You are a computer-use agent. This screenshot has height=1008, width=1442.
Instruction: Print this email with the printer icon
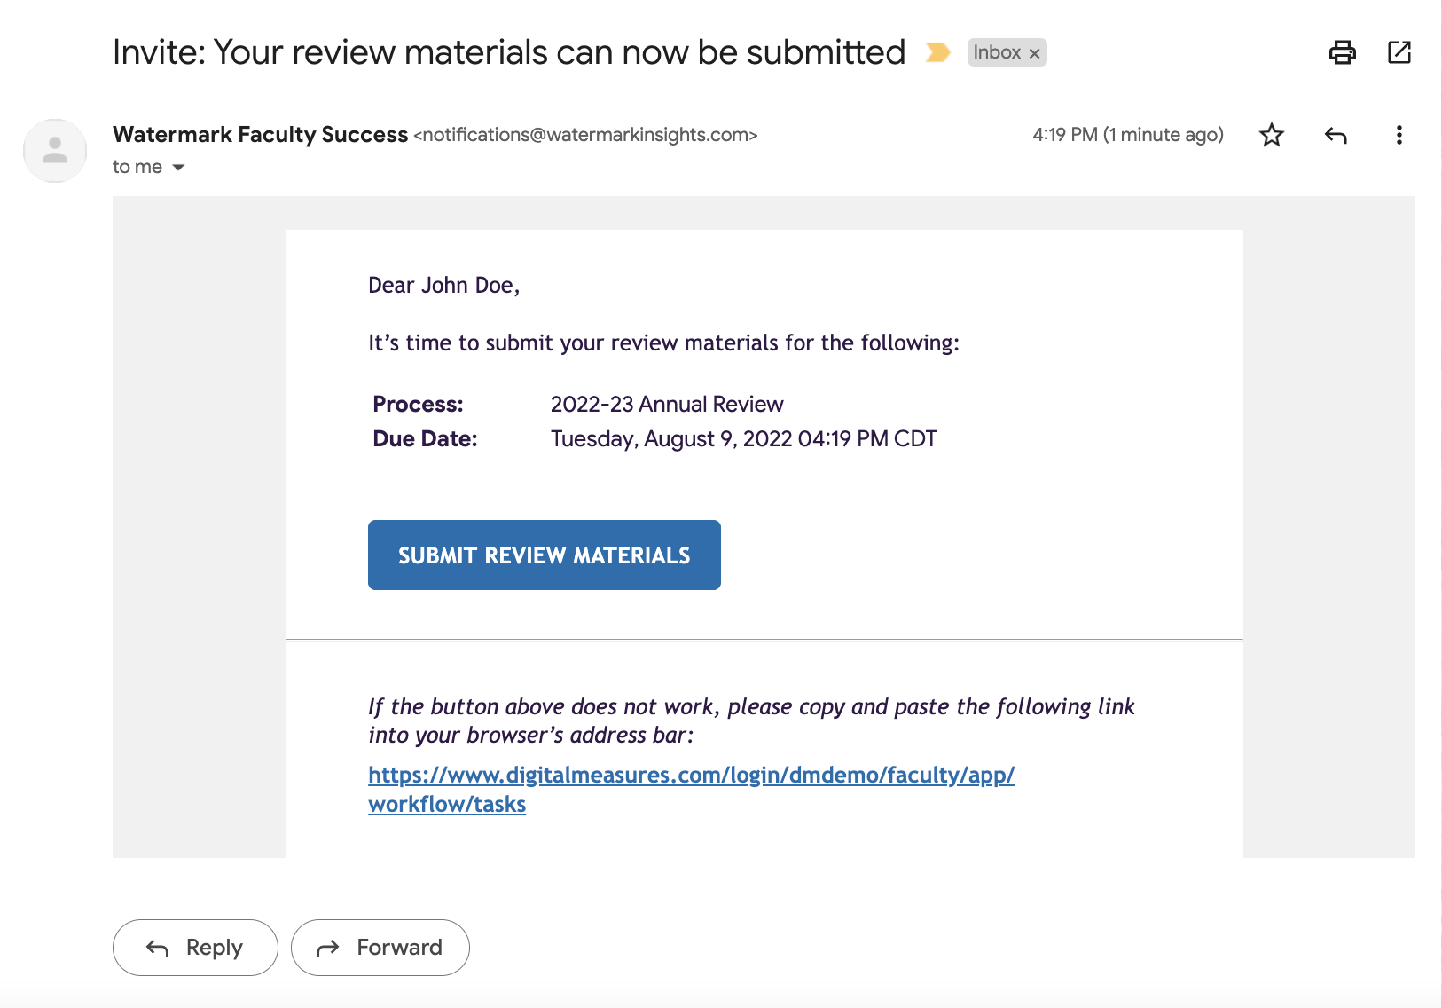pos(1342,52)
